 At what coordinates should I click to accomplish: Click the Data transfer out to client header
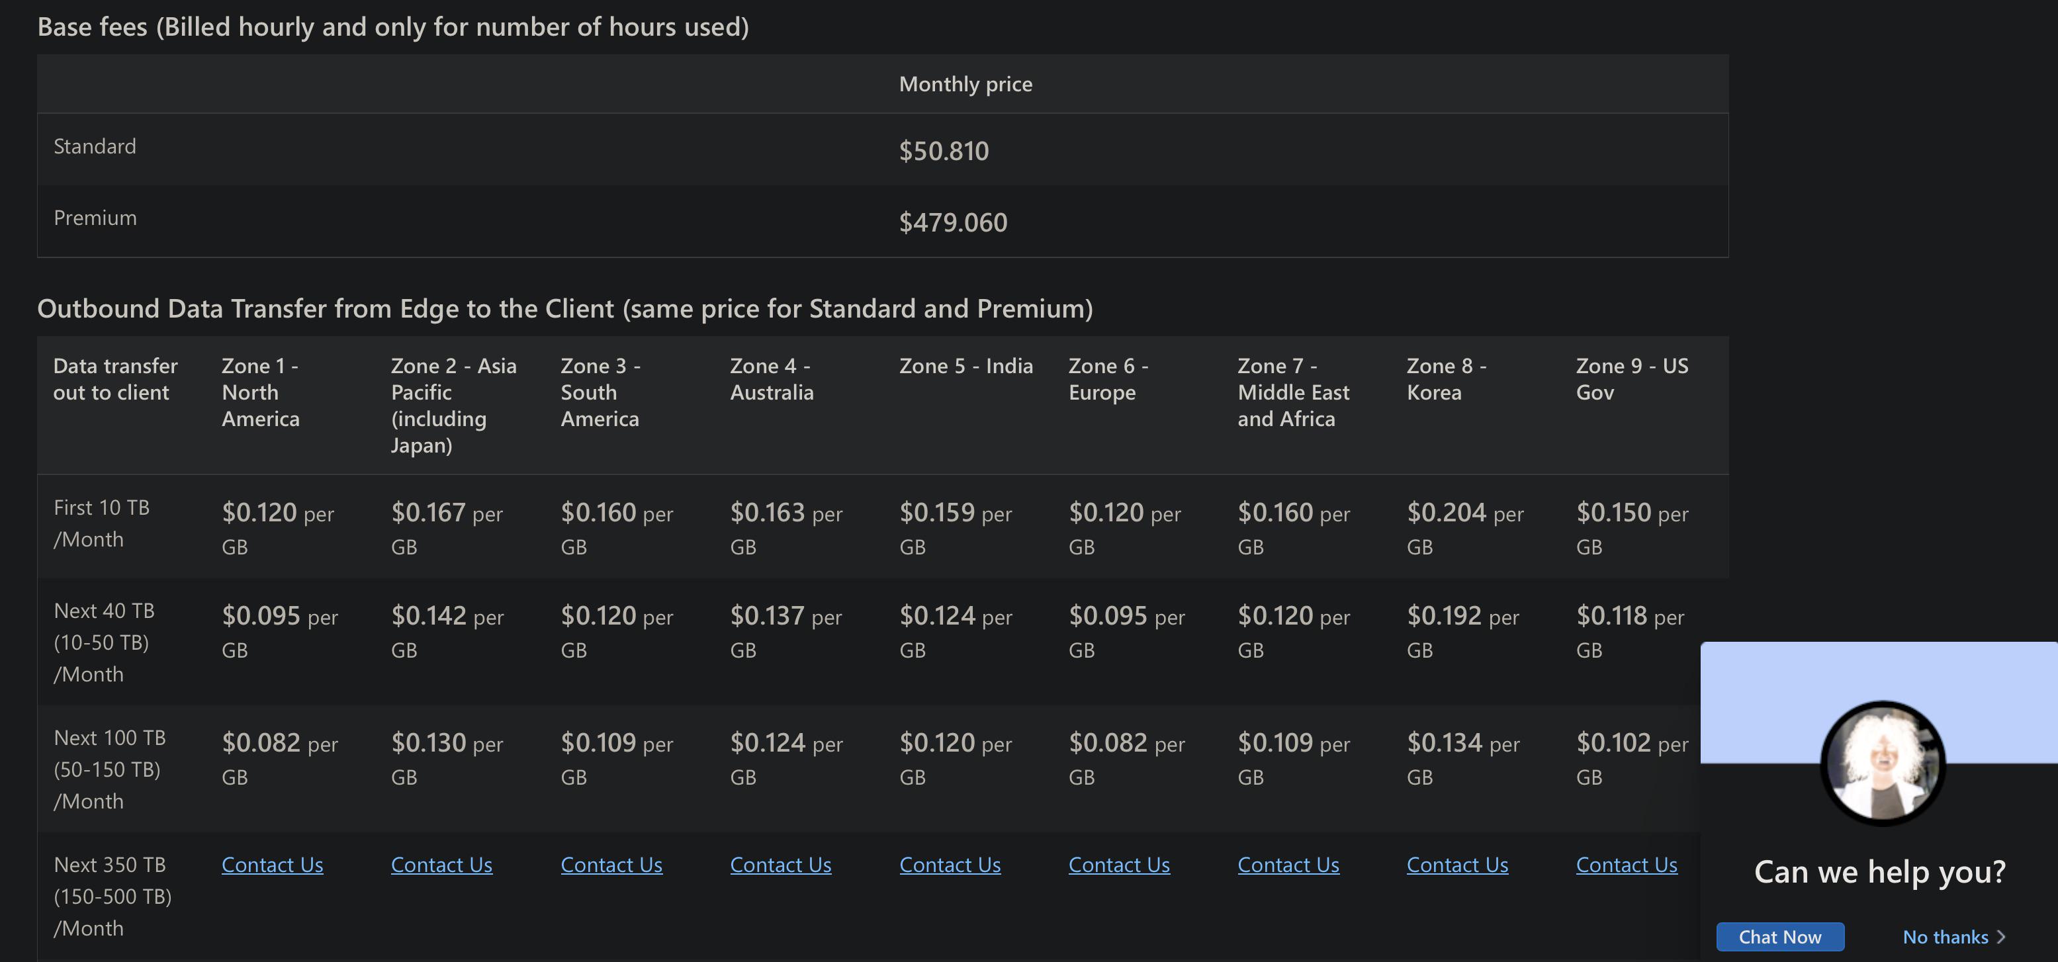[115, 378]
